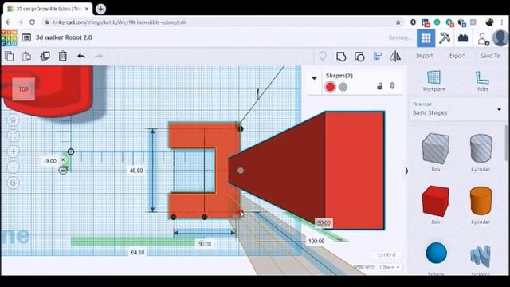The width and height of the screenshot is (510, 287).
Task: Open the Basic Shapes category dropdown
Action: coord(457,109)
